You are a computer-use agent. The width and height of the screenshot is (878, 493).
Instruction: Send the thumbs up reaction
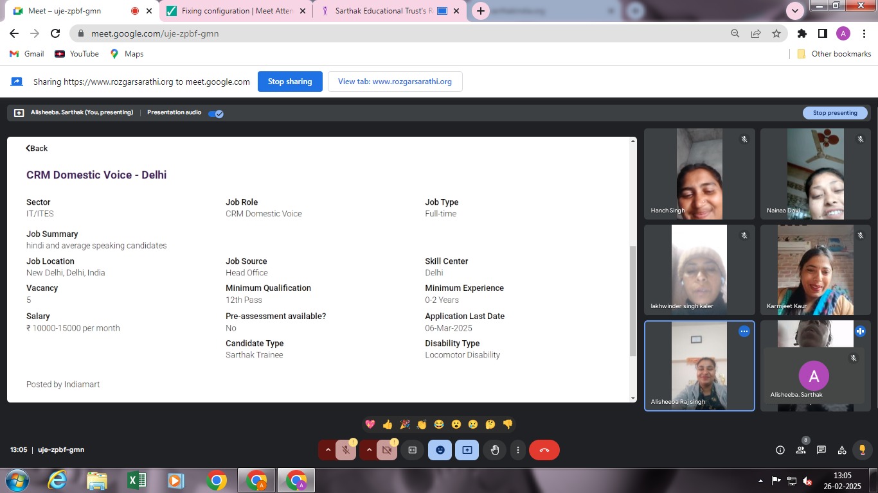tap(387, 424)
